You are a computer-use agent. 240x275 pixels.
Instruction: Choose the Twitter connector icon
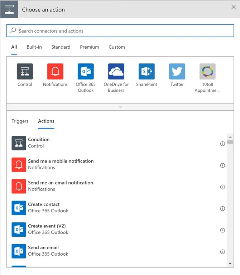(177, 71)
